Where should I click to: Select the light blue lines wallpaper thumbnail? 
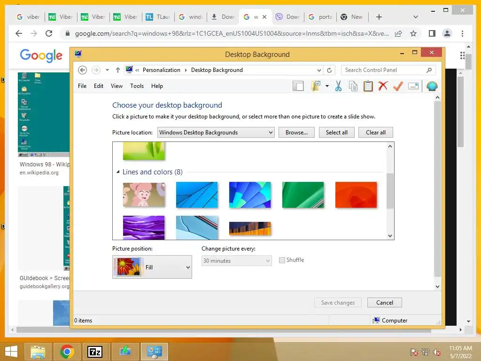[197, 195]
